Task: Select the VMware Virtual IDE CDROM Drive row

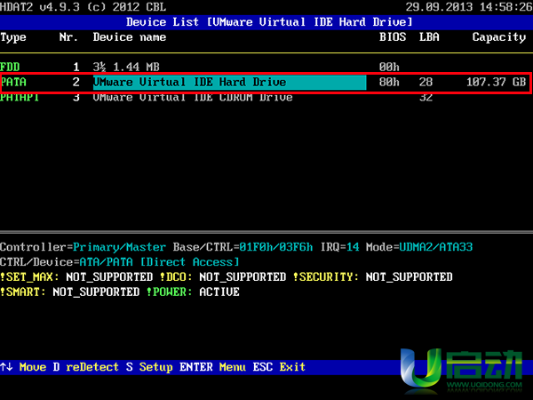Action: [x=266, y=97]
